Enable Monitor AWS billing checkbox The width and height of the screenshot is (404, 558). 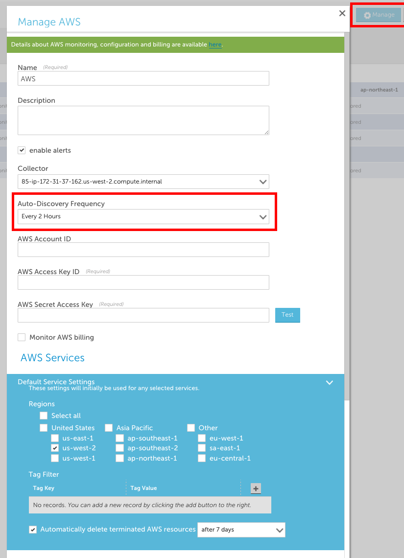22,337
